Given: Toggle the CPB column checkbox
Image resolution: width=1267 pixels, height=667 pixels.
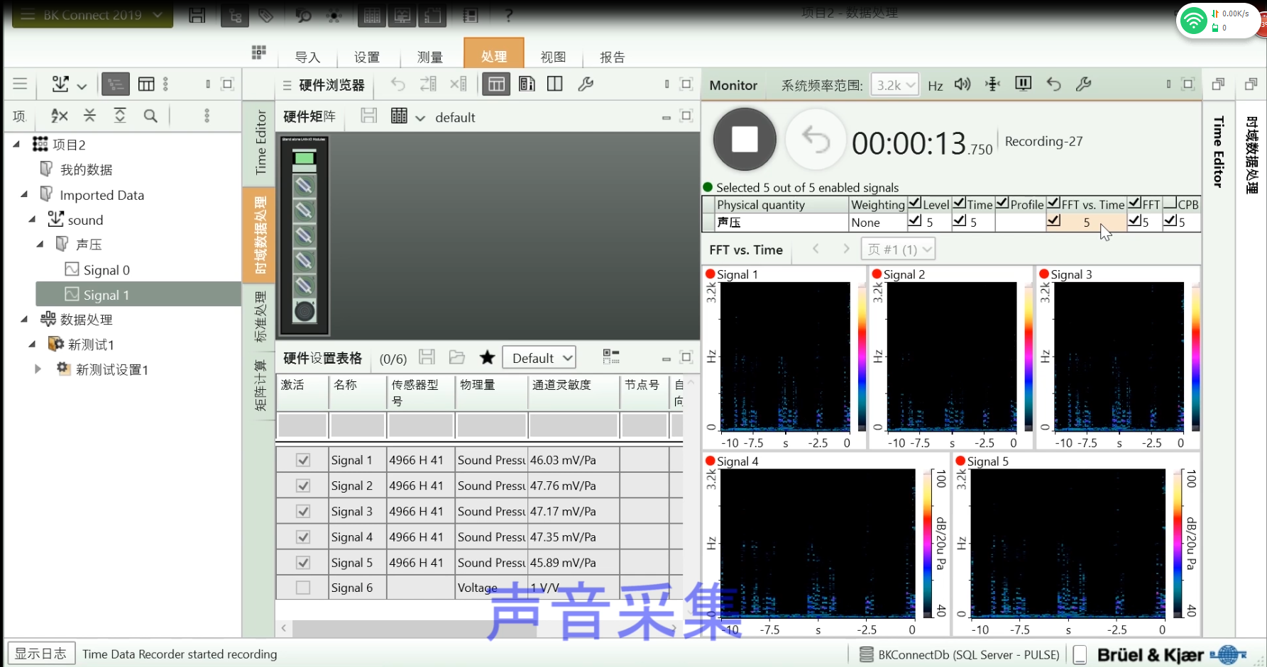Looking at the screenshot, I should (1170, 204).
